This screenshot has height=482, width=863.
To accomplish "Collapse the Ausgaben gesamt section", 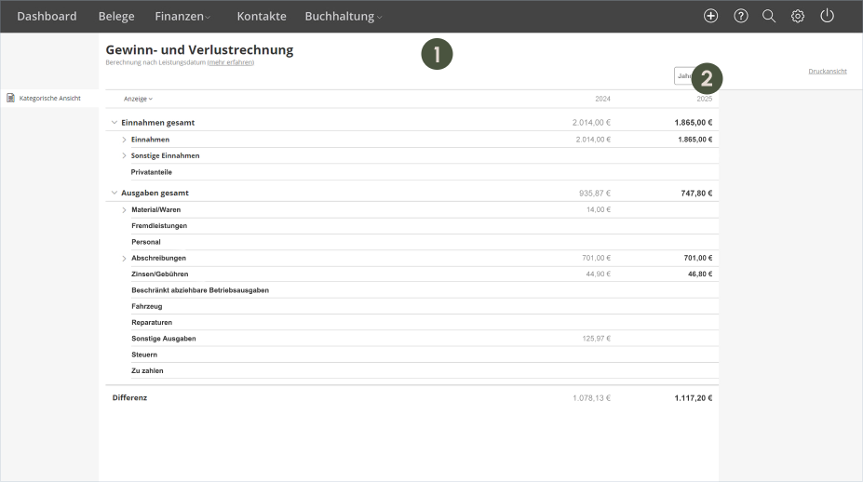I will pos(115,193).
